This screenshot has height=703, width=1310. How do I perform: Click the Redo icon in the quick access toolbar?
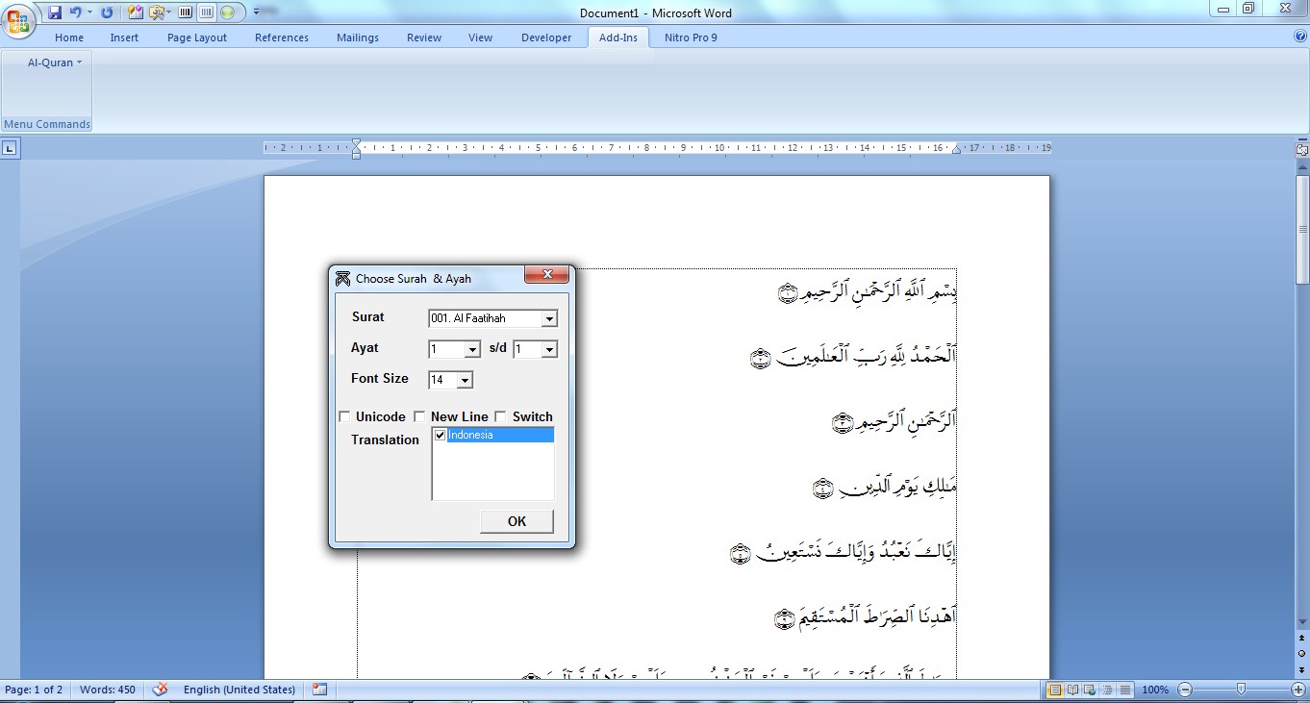[107, 13]
